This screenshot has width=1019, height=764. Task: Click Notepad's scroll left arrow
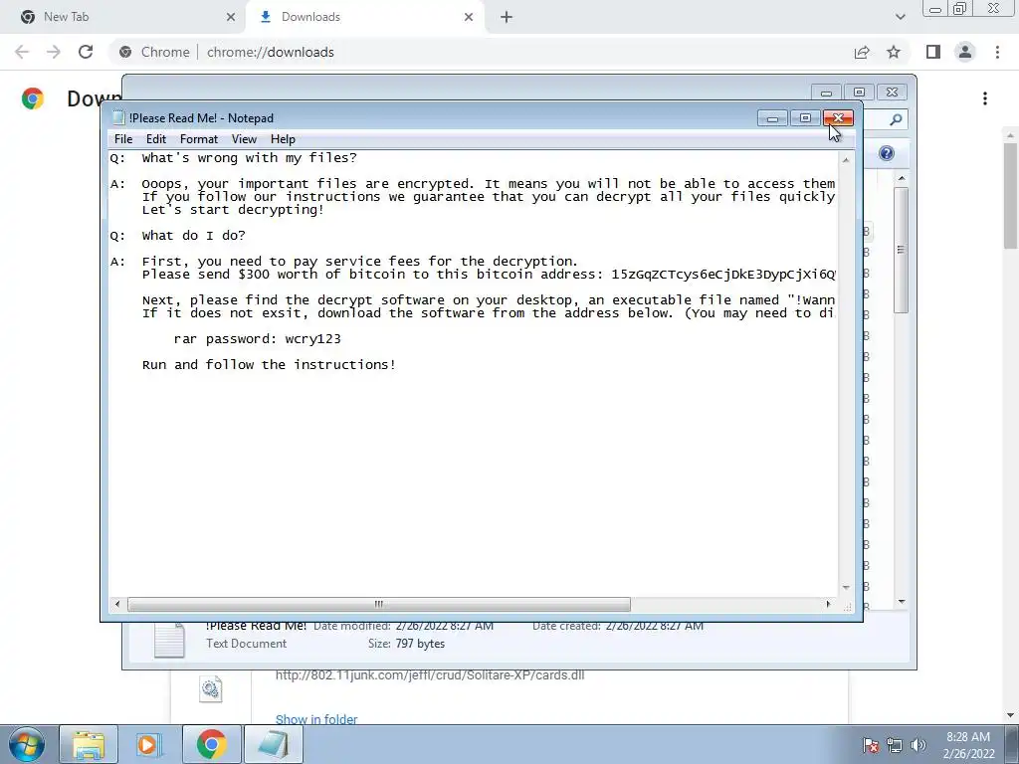tap(117, 604)
